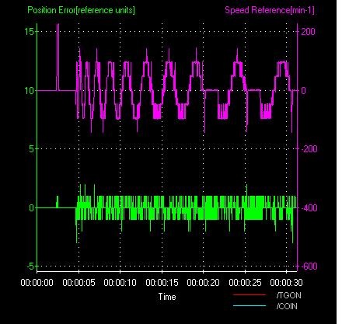This screenshot has width=342, height=324.
Task: Click the 15 value on position axis
Action: click(x=29, y=32)
